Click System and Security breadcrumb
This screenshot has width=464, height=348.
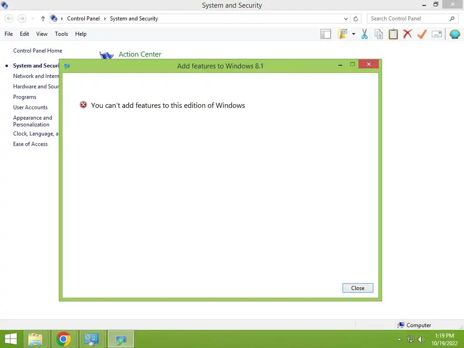tap(134, 19)
